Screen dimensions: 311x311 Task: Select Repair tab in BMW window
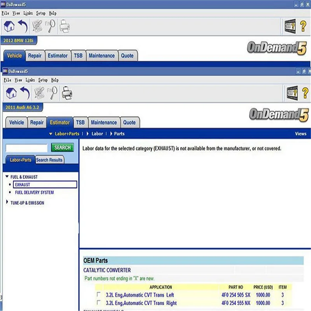pyautogui.click(x=35, y=56)
